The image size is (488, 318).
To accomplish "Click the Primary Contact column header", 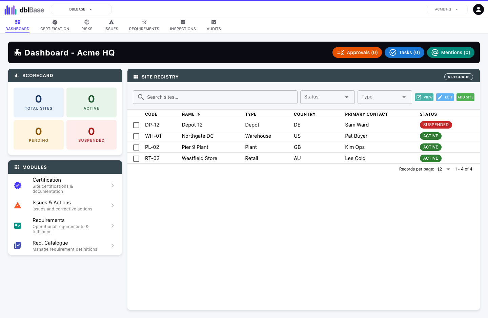I will (x=366, y=114).
